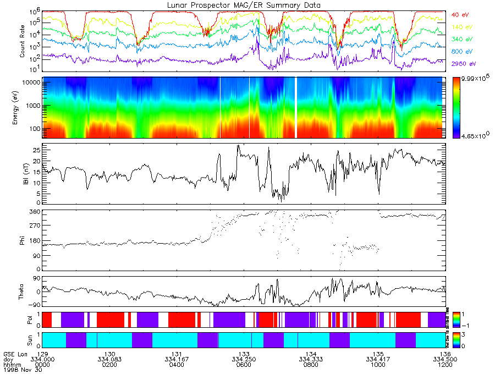Click the 'doy' row label

coord(8,360)
